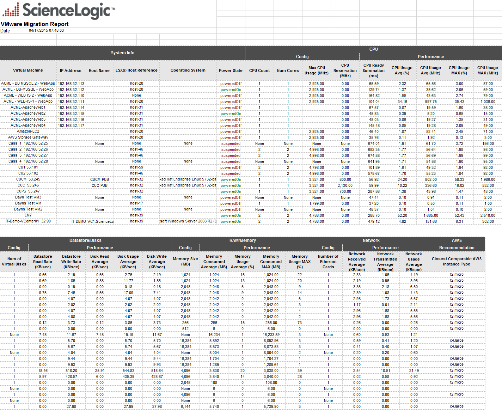Select the Memory Usage MAX (%) header
This screenshot has width=502, height=410.
tap(300, 262)
